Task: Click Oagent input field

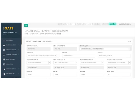Action: [x=79, y=56]
